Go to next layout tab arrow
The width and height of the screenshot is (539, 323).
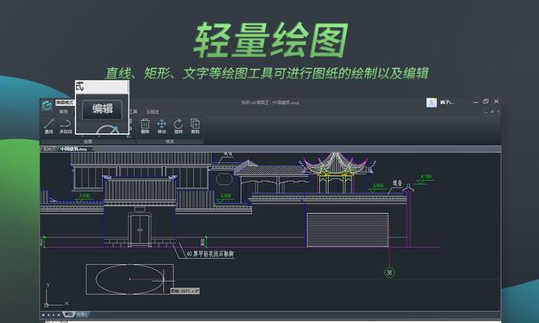click(x=53, y=314)
